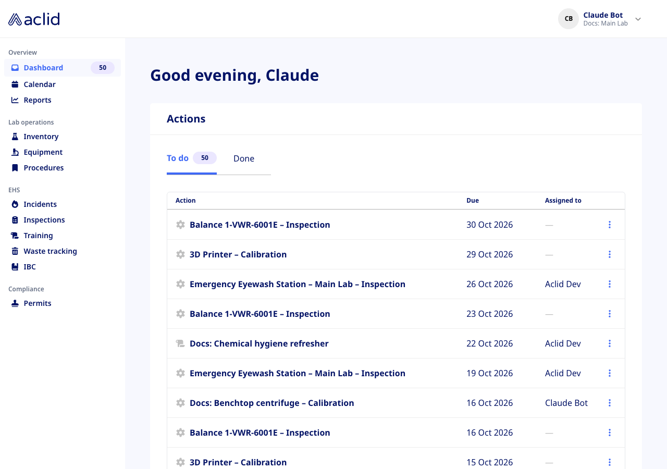
Task: Open Docs: Chemical hygiene refresher action
Action: (259, 343)
